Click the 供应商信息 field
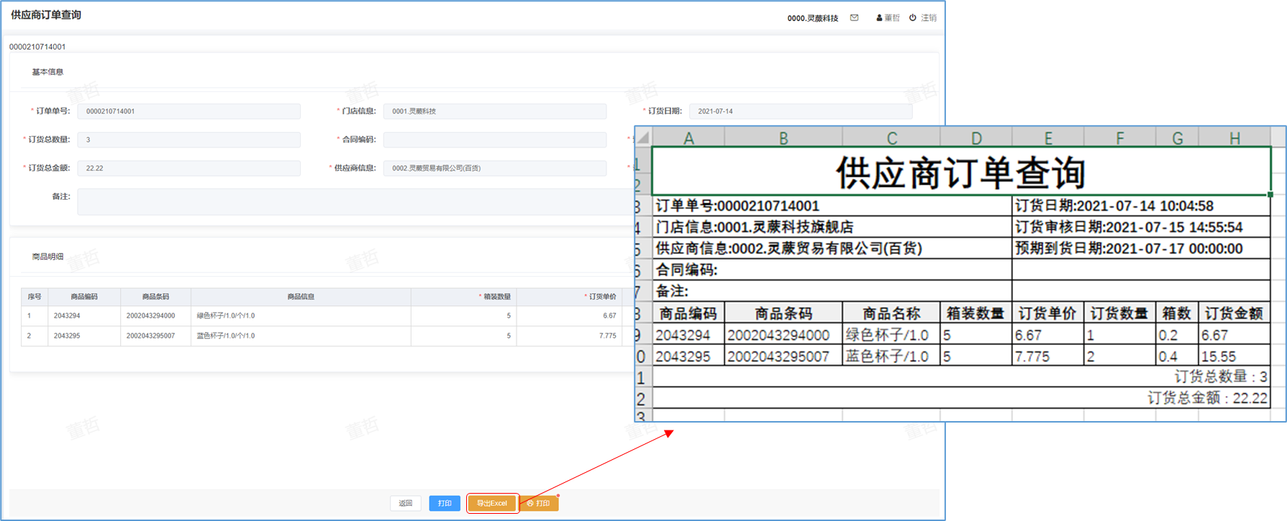 point(494,168)
